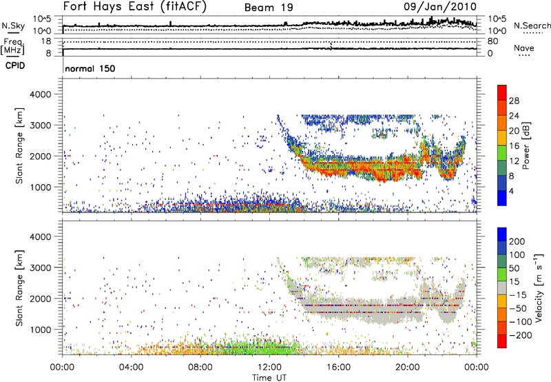Screen dimensions: 551x382
Task: Click 'Slant Range [km]' label of velocity panel
Action: click(19, 288)
